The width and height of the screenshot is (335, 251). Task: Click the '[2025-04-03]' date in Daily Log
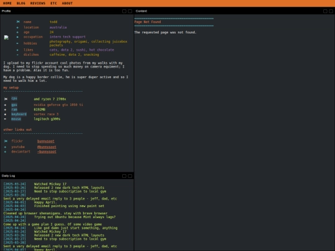[14, 206]
